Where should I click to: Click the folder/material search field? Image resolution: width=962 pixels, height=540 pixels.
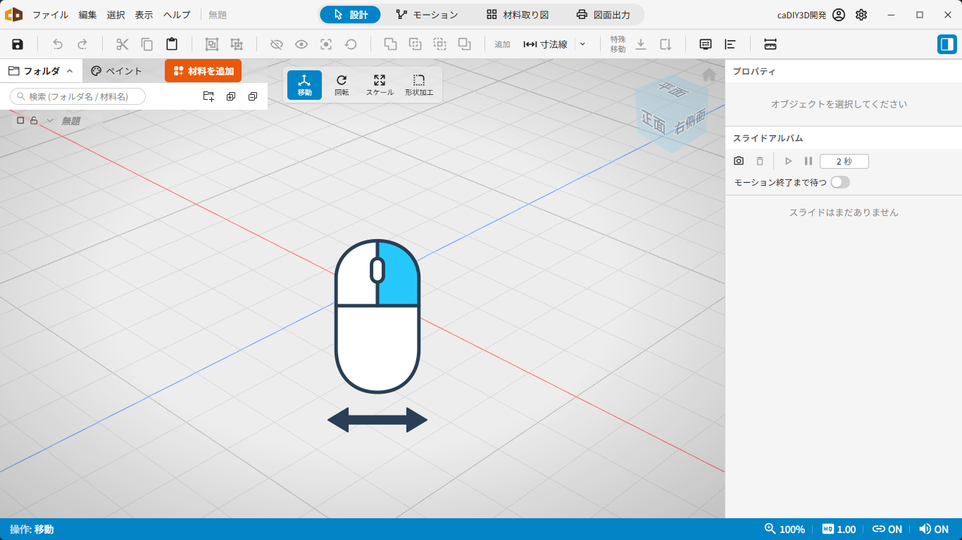pos(78,96)
